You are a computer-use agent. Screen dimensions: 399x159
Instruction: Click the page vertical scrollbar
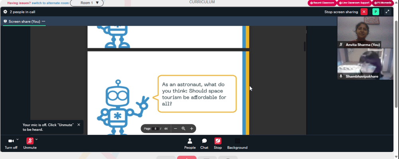coord(396,63)
